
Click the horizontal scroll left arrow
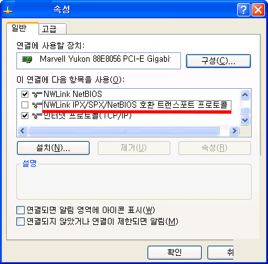click(23, 131)
